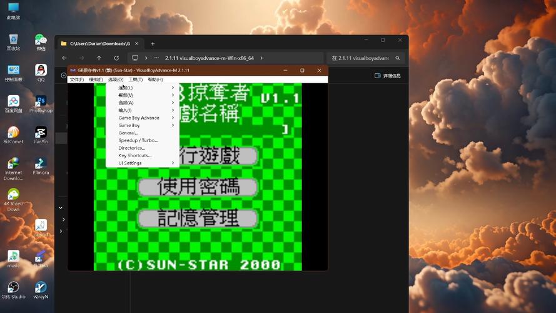
Task: Go up one folder level in Explorer
Action: (99, 58)
